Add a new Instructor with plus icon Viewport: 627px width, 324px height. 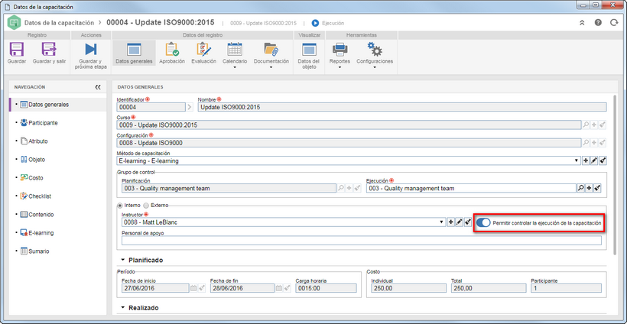[x=450, y=222]
